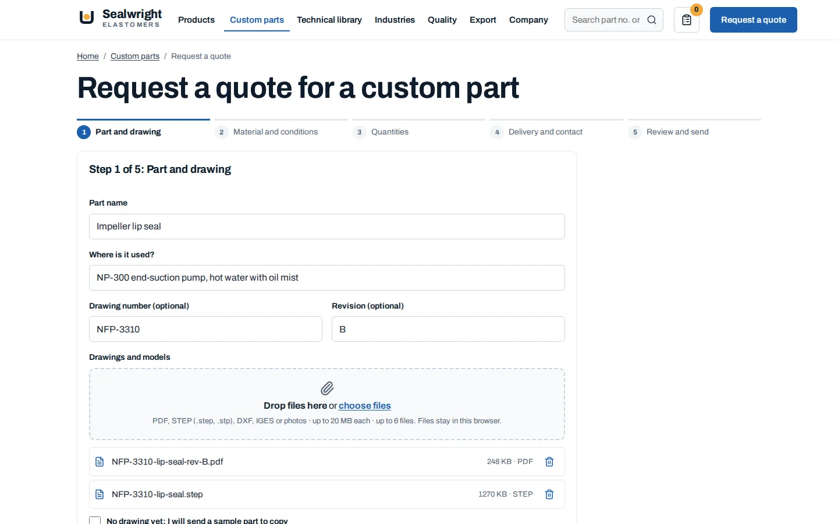Screen dimensions: 838x524
Task: Click the 248 KB · PDF size text
Action: [510, 462]
